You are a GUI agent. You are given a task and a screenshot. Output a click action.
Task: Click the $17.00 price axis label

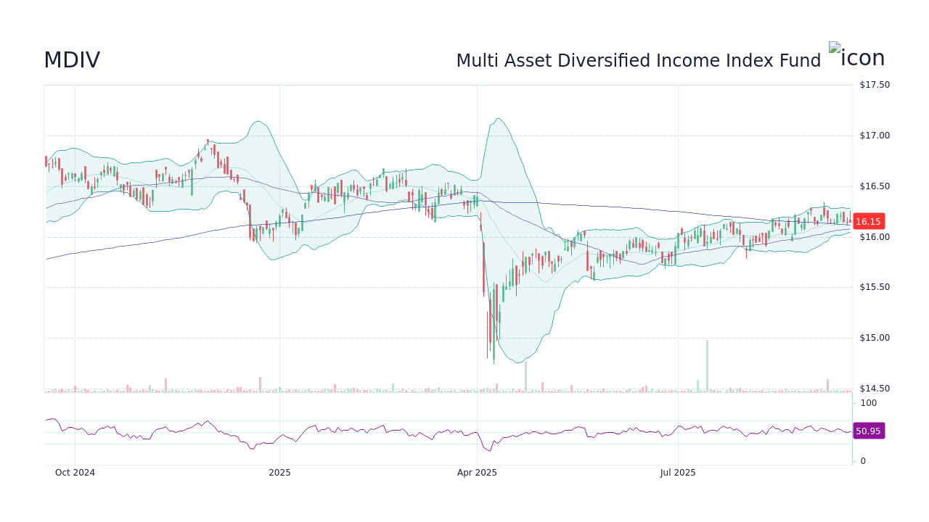pos(875,136)
